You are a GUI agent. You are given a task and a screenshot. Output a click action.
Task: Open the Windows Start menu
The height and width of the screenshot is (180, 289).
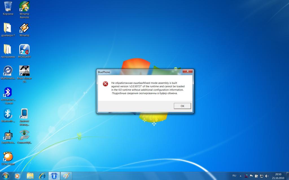(6, 176)
